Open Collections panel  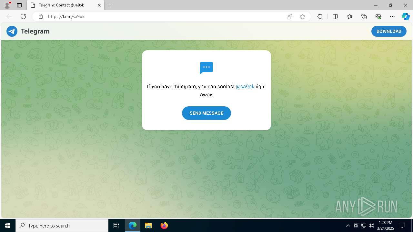[x=364, y=16]
